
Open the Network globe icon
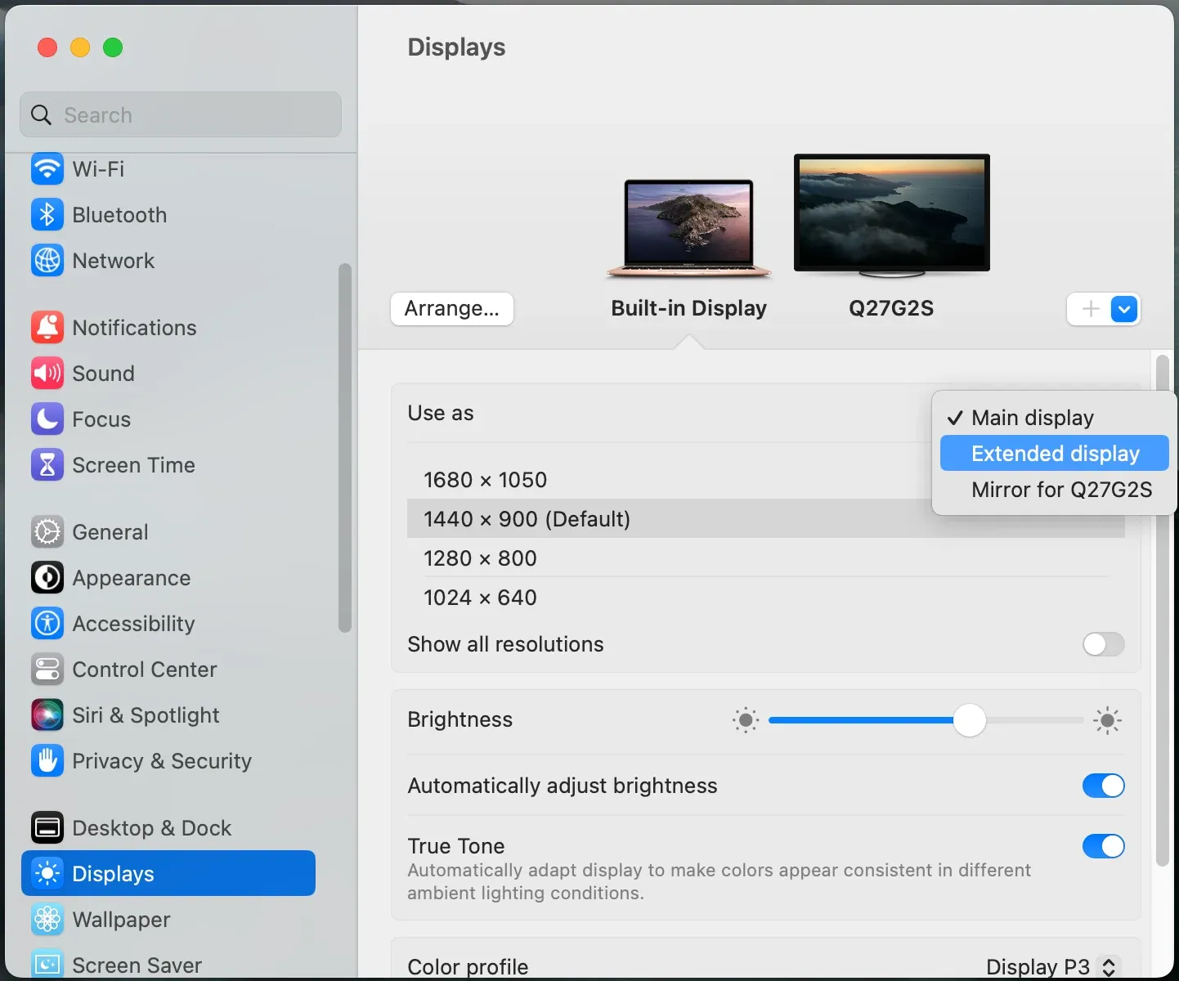coord(47,261)
